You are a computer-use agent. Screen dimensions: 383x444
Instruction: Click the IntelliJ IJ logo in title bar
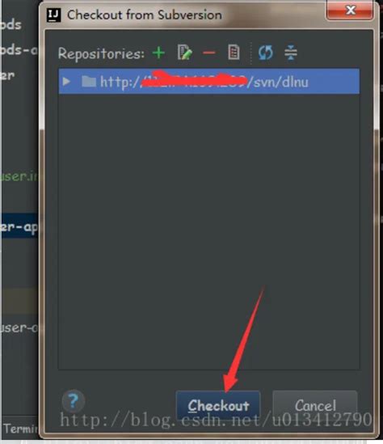click(x=54, y=15)
